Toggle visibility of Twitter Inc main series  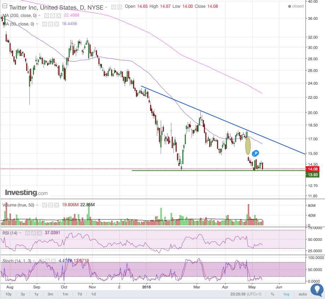pyautogui.click(x=113, y=7)
